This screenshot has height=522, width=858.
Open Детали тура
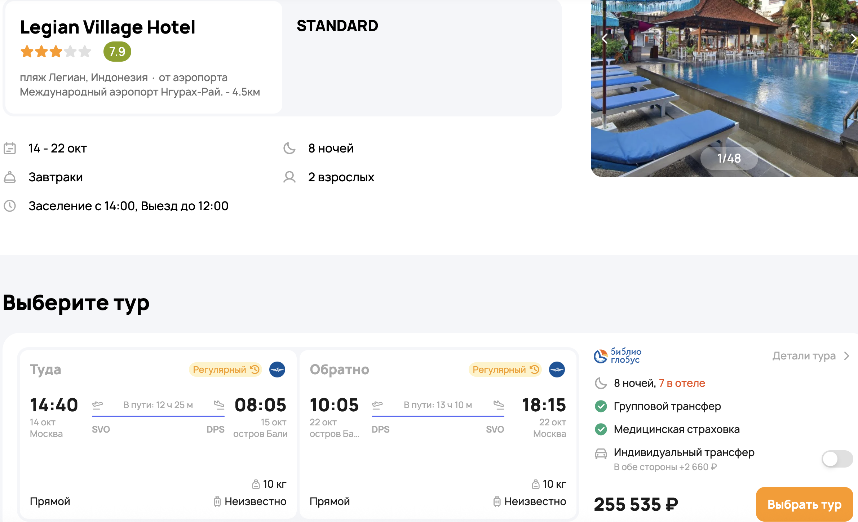804,356
